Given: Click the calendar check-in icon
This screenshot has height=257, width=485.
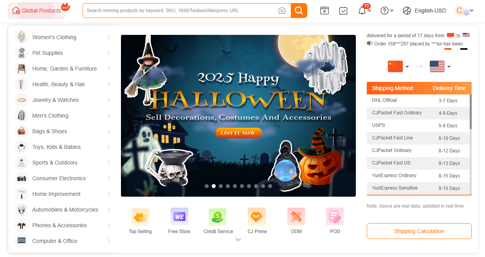Looking at the screenshot, I should click(x=343, y=11).
